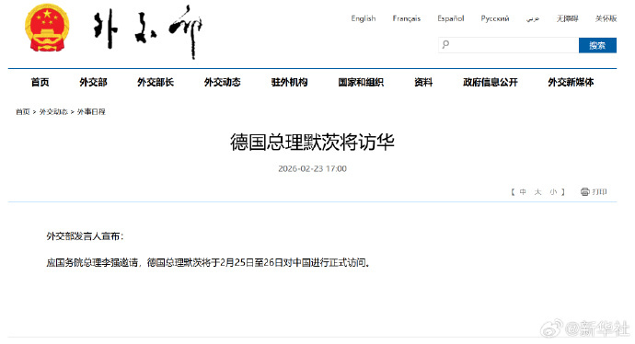Open the 无障碍 accessibility mode
The height and width of the screenshot is (344, 635).
tap(567, 18)
